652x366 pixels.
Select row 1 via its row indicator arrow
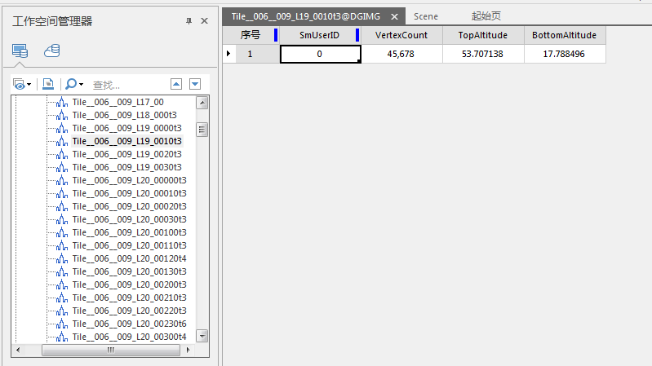(x=228, y=54)
